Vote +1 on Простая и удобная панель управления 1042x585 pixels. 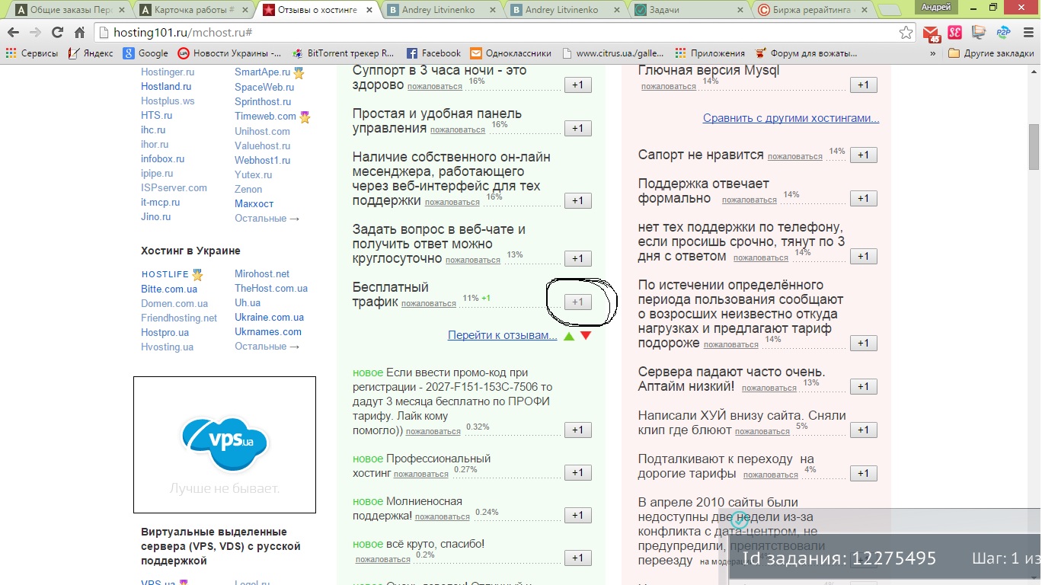577,128
